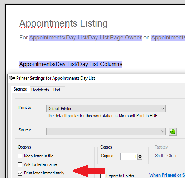Click the Shift + Ctrl + Fastkey field
Image resolution: width=185 pixels, height=178 pixels.
pos(166,156)
